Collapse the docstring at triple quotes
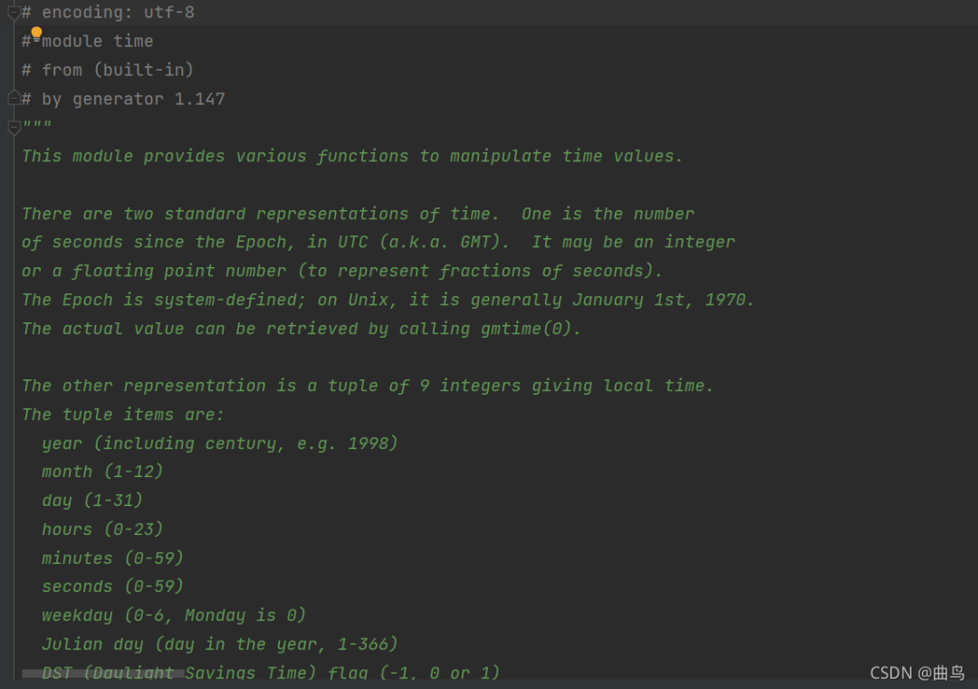Viewport: 978px width, 689px height. pyautogui.click(x=14, y=127)
